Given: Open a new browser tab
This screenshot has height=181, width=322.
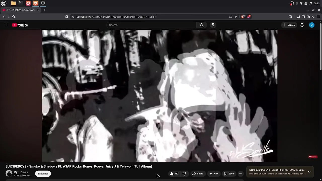Looking at the screenshot, I should point(45,10).
